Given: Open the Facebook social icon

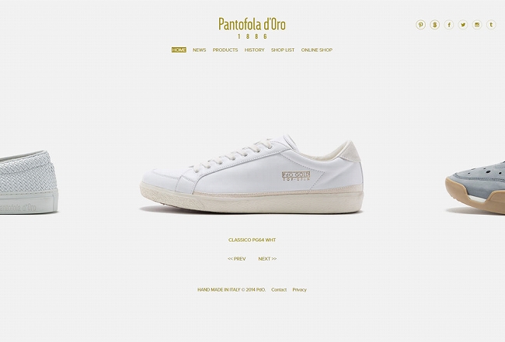Looking at the screenshot, I should (448, 25).
